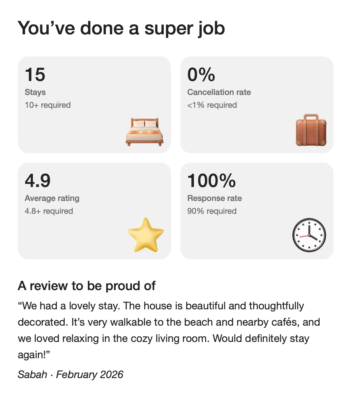358x397 pixels.
Task: Click the brown suitcase icon
Action: click(311, 130)
